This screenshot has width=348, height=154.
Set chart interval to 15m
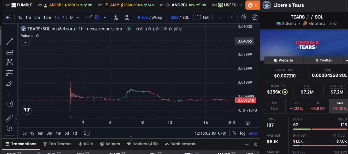coord(47,17)
